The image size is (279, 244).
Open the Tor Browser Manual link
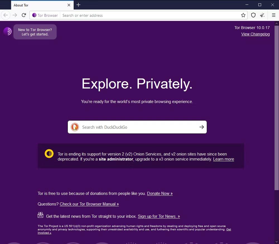pyautogui.click(x=89, y=204)
